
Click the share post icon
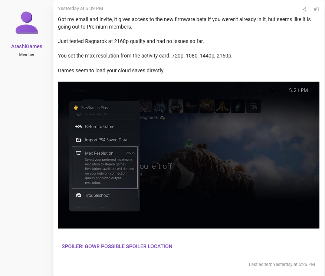click(x=304, y=9)
